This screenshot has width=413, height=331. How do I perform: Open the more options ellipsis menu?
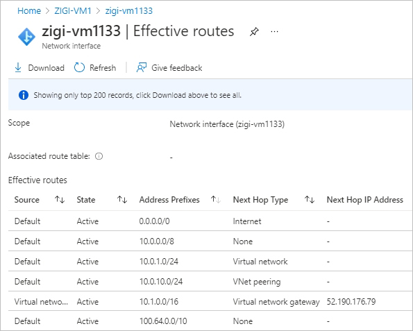pyautogui.click(x=274, y=32)
